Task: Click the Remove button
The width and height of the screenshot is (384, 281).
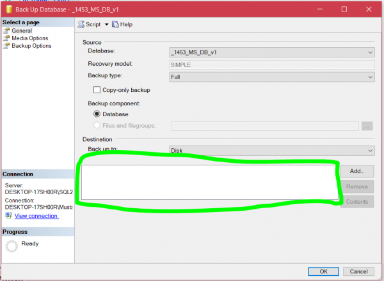Action: coord(357,186)
